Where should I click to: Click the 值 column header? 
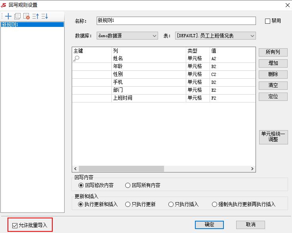click(233, 51)
